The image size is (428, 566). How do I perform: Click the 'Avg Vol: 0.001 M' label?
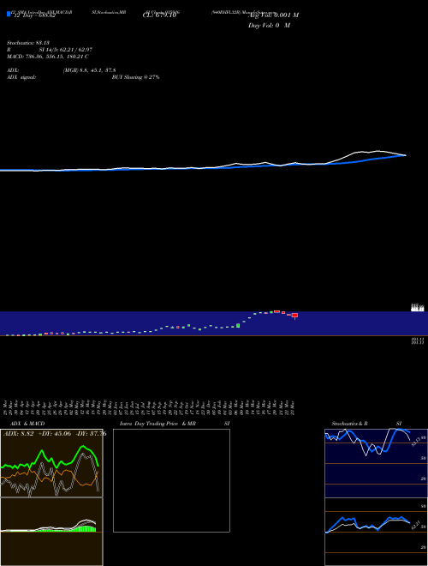click(273, 15)
